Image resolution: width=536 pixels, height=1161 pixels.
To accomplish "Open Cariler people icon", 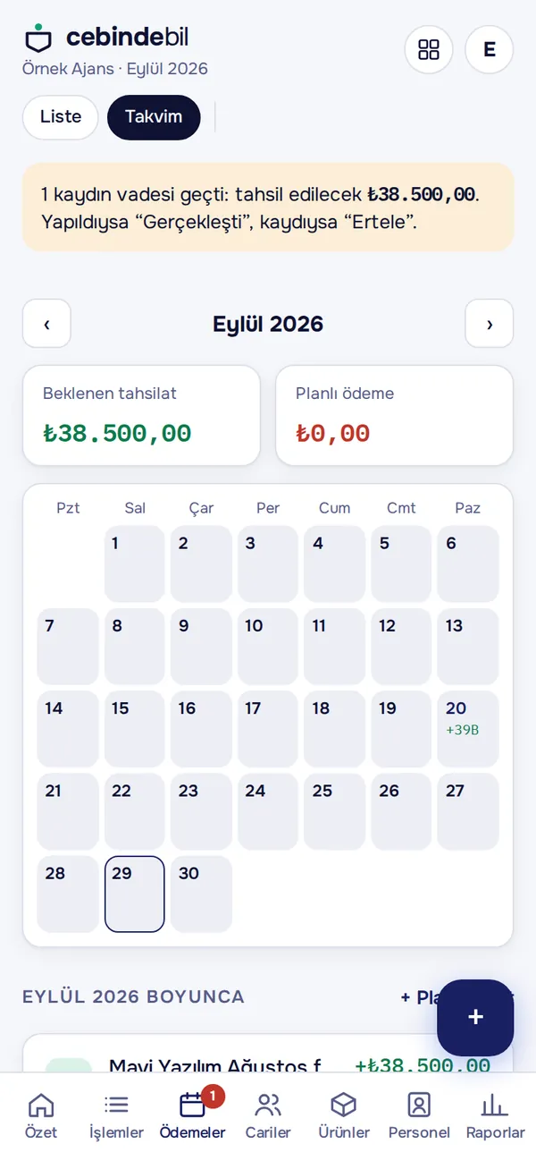I will tap(268, 1106).
